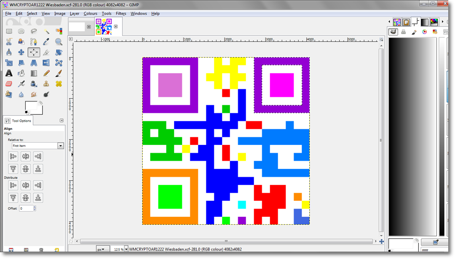Select the Airbrush tool
The height and width of the screenshot is (259, 455).
point(21,84)
